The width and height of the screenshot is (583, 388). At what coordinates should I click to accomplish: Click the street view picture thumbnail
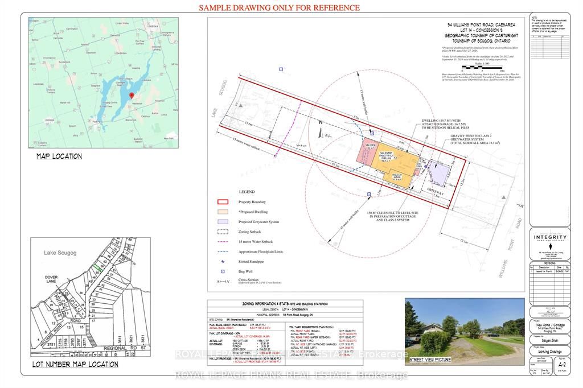click(x=464, y=327)
